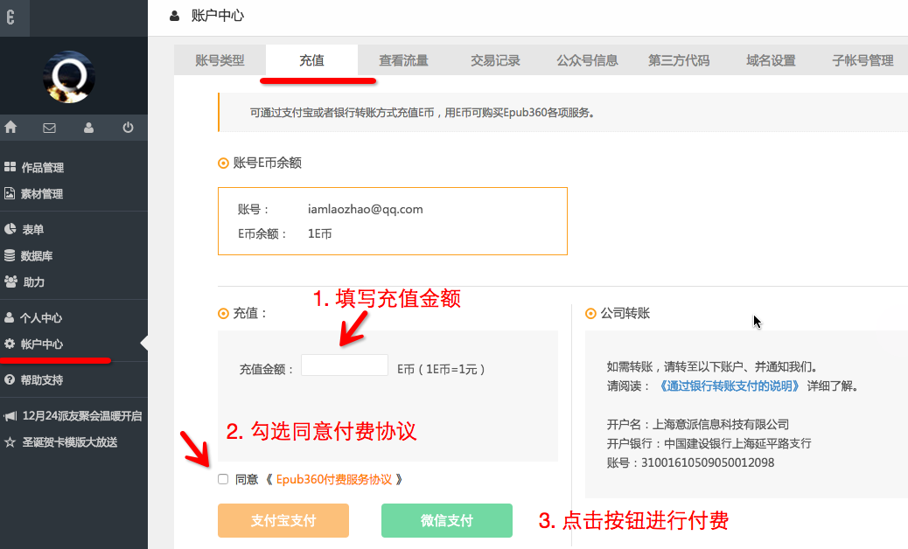Image resolution: width=908 pixels, height=549 pixels.
Task: Click the 充值金额 input field
Action: point(345,365)
